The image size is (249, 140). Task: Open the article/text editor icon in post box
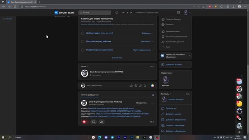145,86
